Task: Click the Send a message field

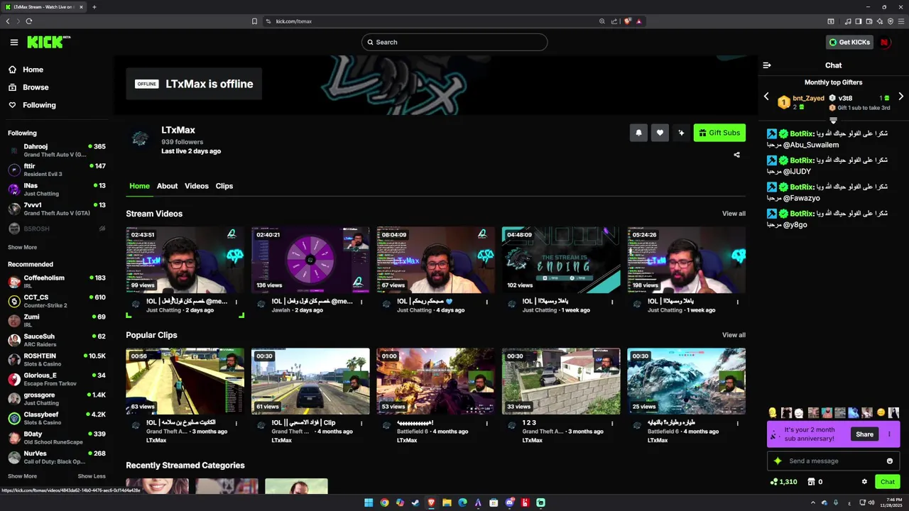Action: [834, 461]
